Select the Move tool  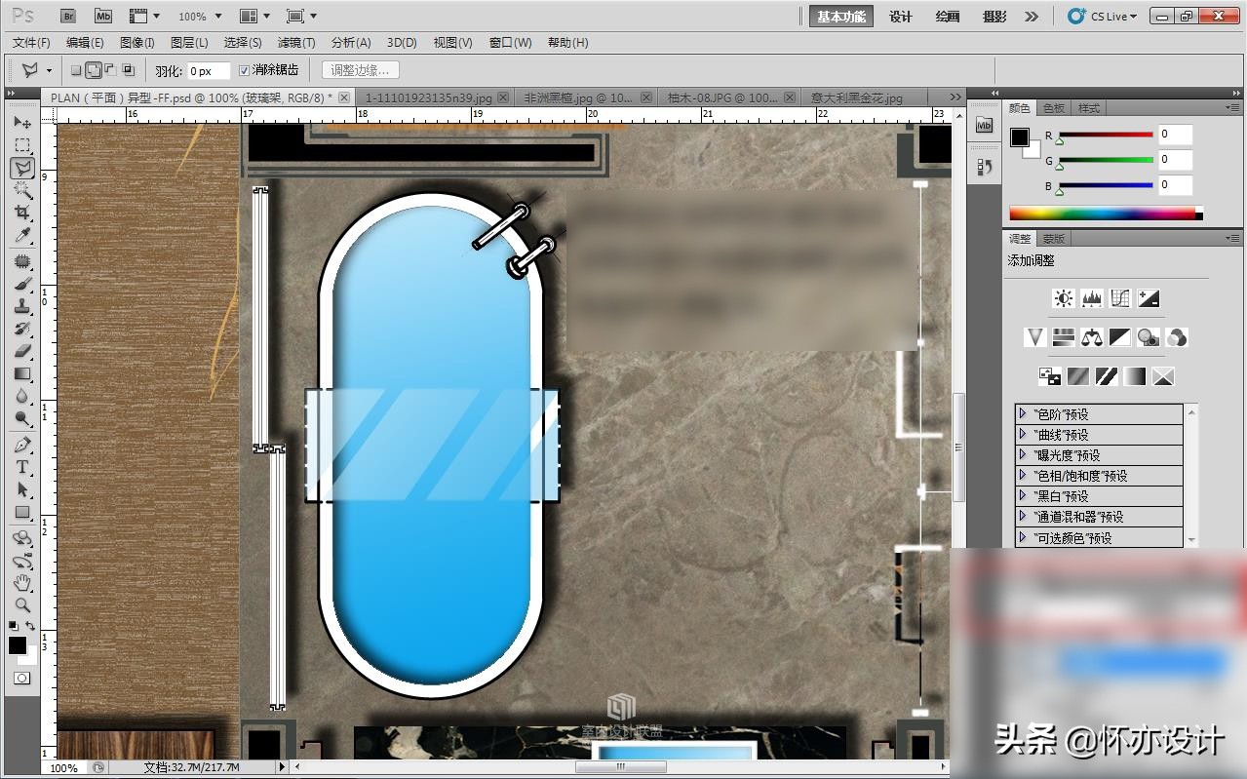22,123
